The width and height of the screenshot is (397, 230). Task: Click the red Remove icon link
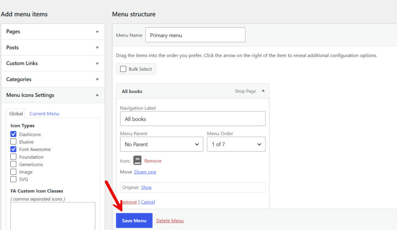coord(153,161)
